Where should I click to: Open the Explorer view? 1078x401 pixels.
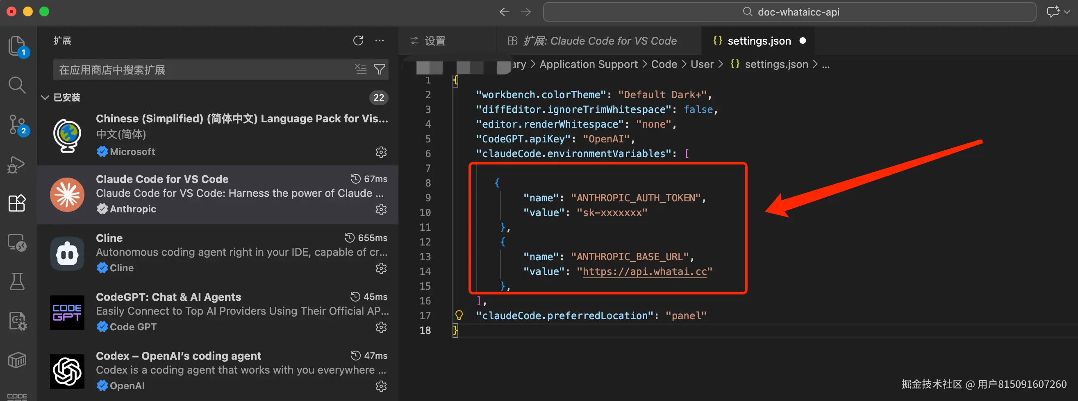[x=17, y=46]
